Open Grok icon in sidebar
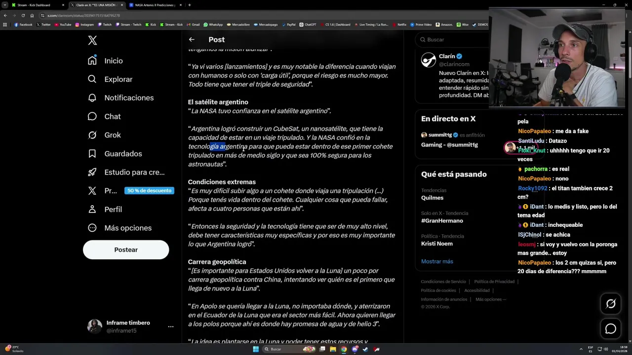The width and height of the screenshot is (632, 355). click(92, 135)
